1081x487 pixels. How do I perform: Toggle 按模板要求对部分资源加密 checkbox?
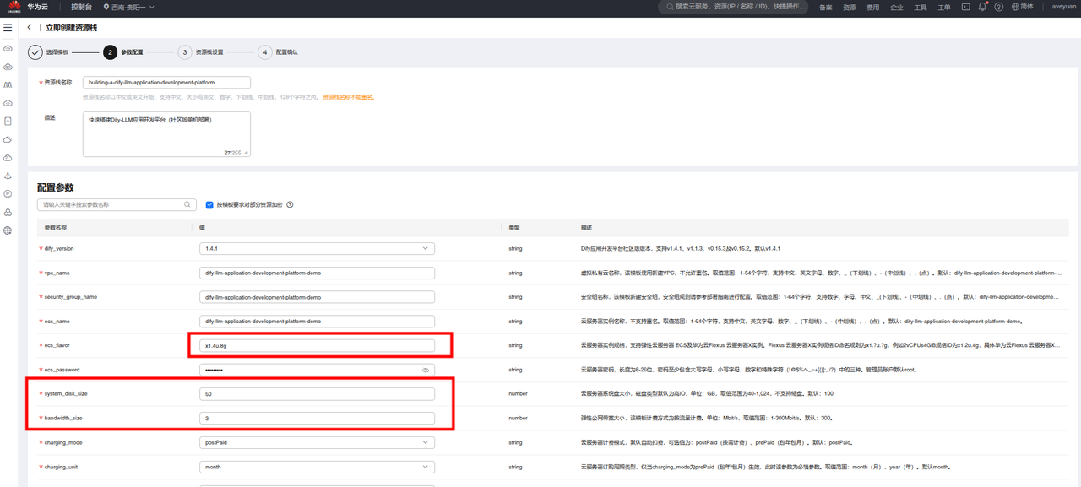point(209,204)
